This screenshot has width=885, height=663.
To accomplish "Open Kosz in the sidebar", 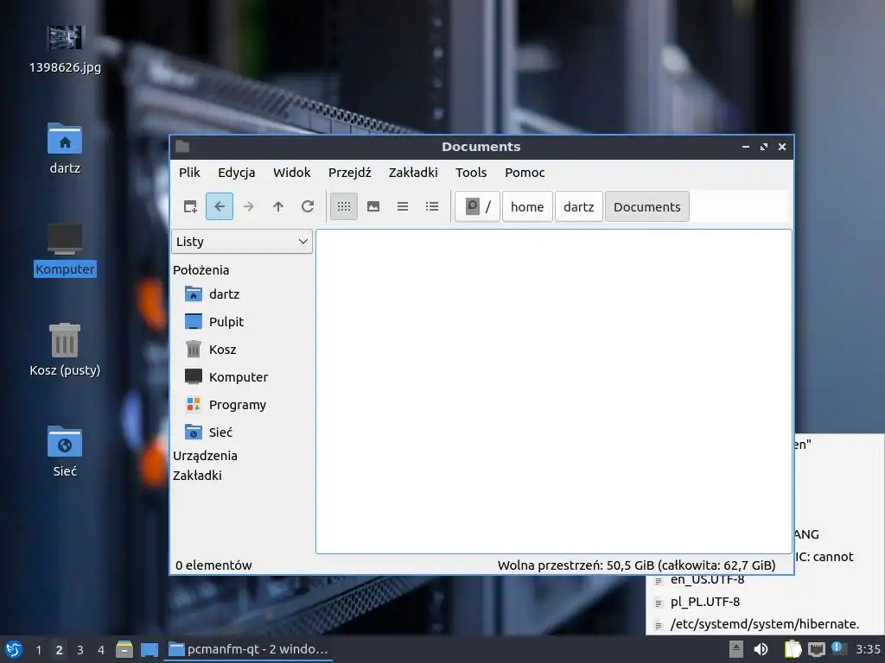I will pos(222,350).
